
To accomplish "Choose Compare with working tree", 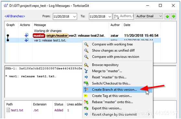I will pos(118,44).
